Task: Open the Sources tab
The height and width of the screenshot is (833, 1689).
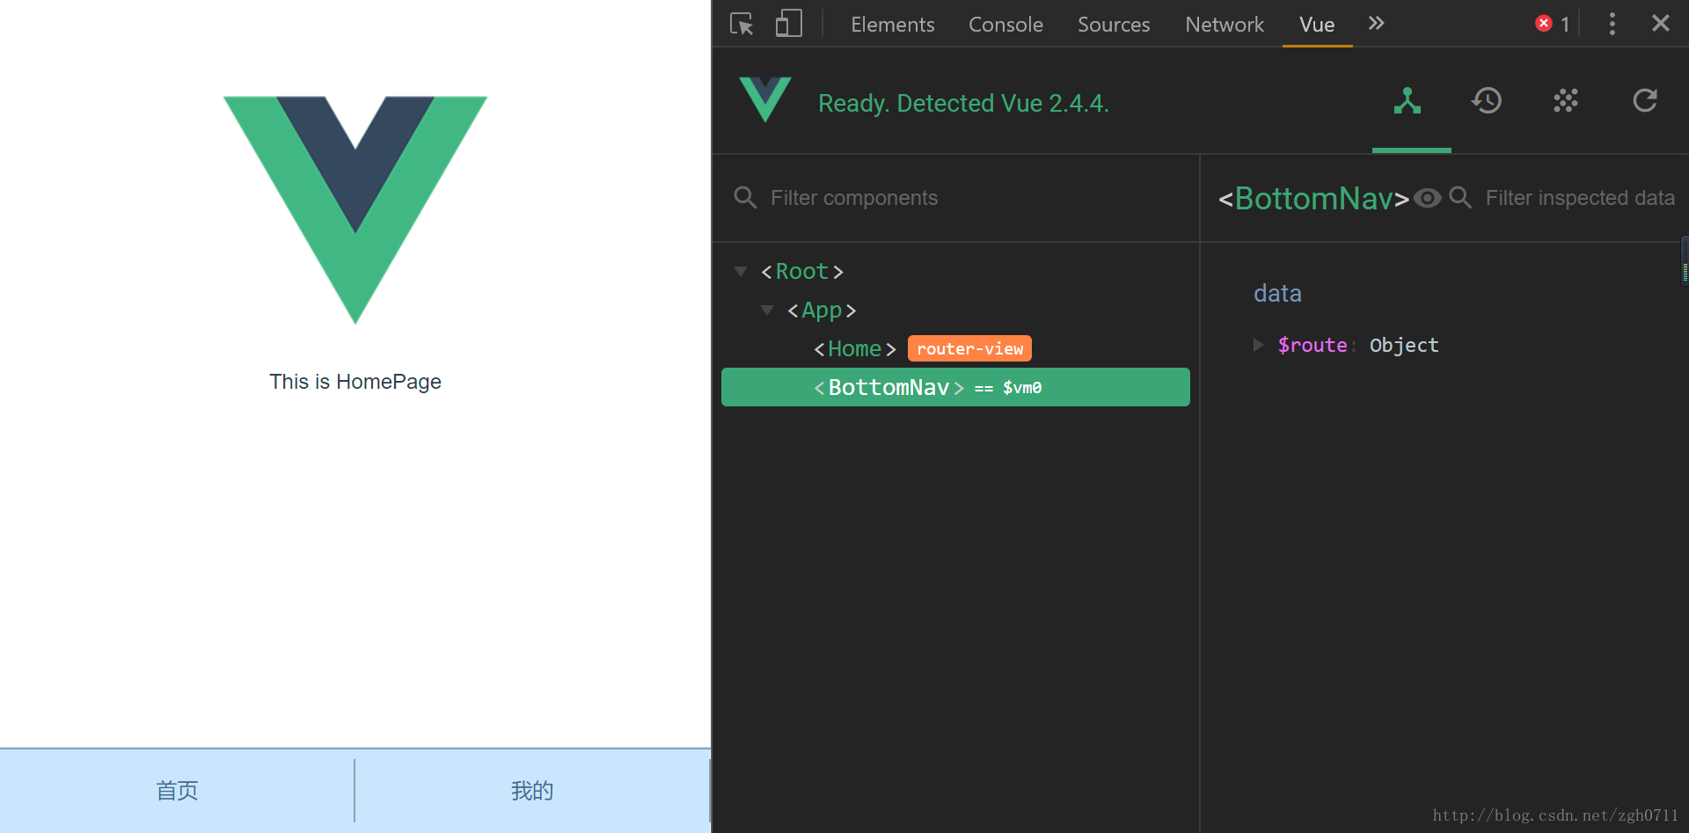Action: 1114,25
